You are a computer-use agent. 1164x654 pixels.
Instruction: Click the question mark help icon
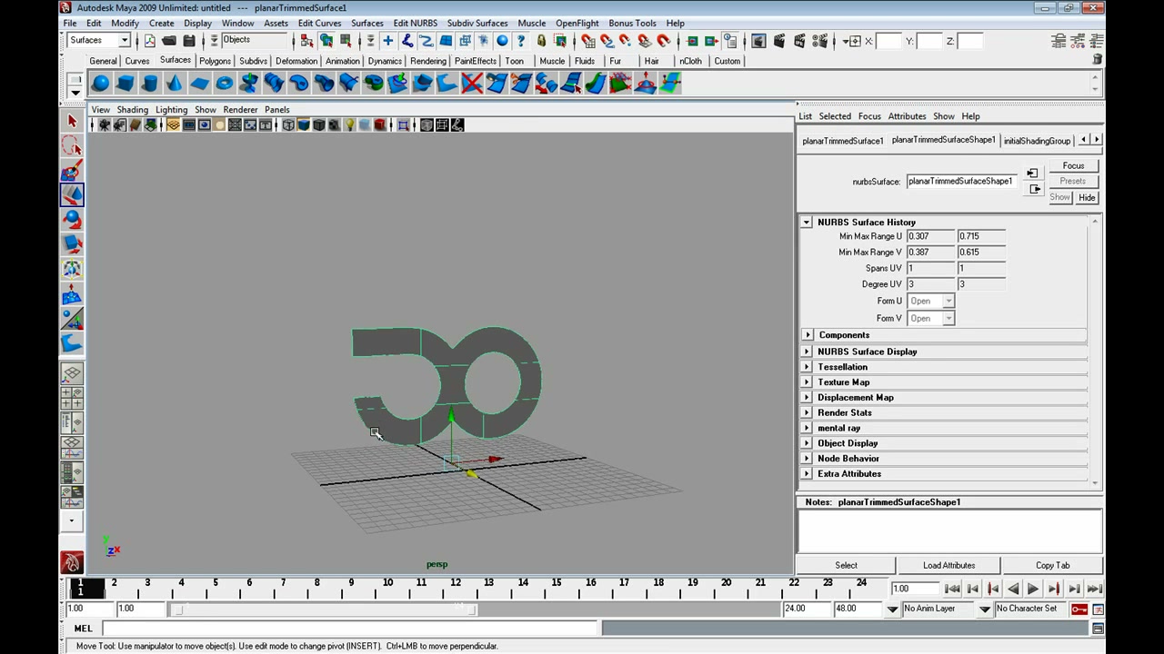pyautogui.click(x=521, y=41)
